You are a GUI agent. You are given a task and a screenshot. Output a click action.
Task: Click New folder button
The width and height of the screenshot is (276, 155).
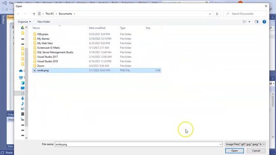pyautogui.click(x=44, y=22)
